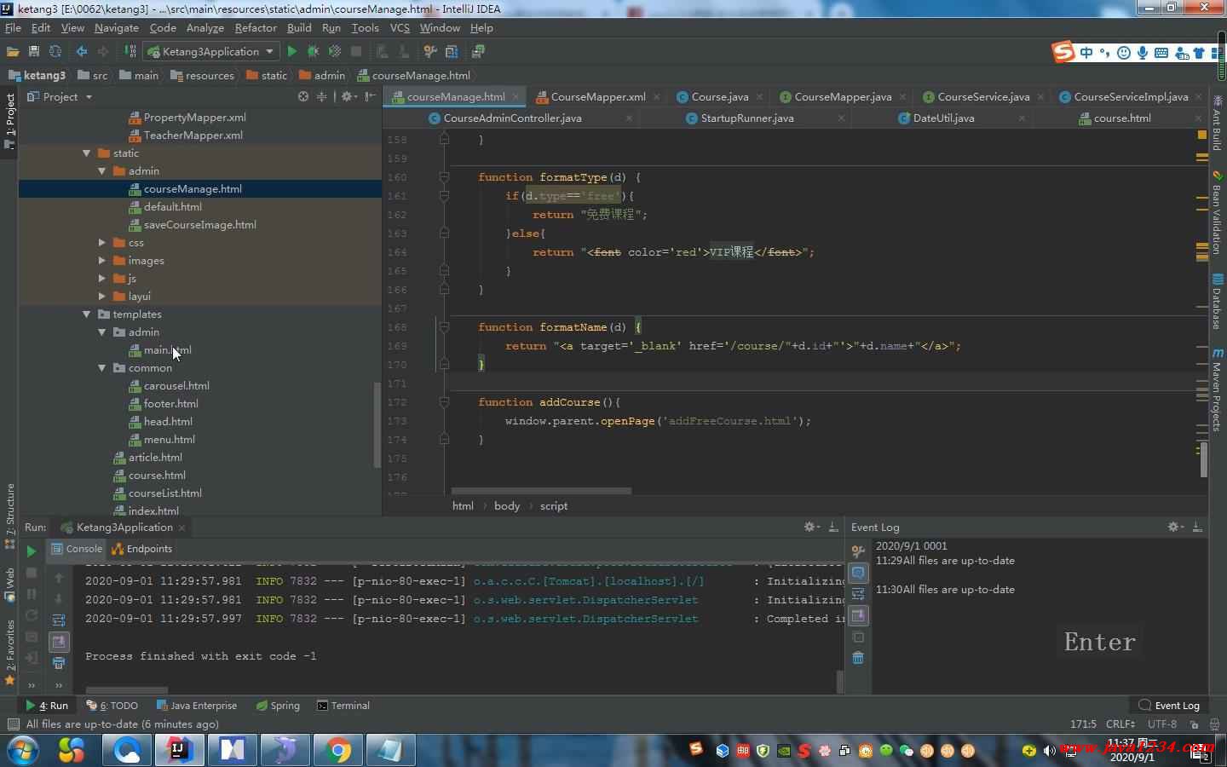The image size is (1227, 767).
Task: Open Project Structure toolbar icon
Action: pyautogui.click(x=452, y=52)
